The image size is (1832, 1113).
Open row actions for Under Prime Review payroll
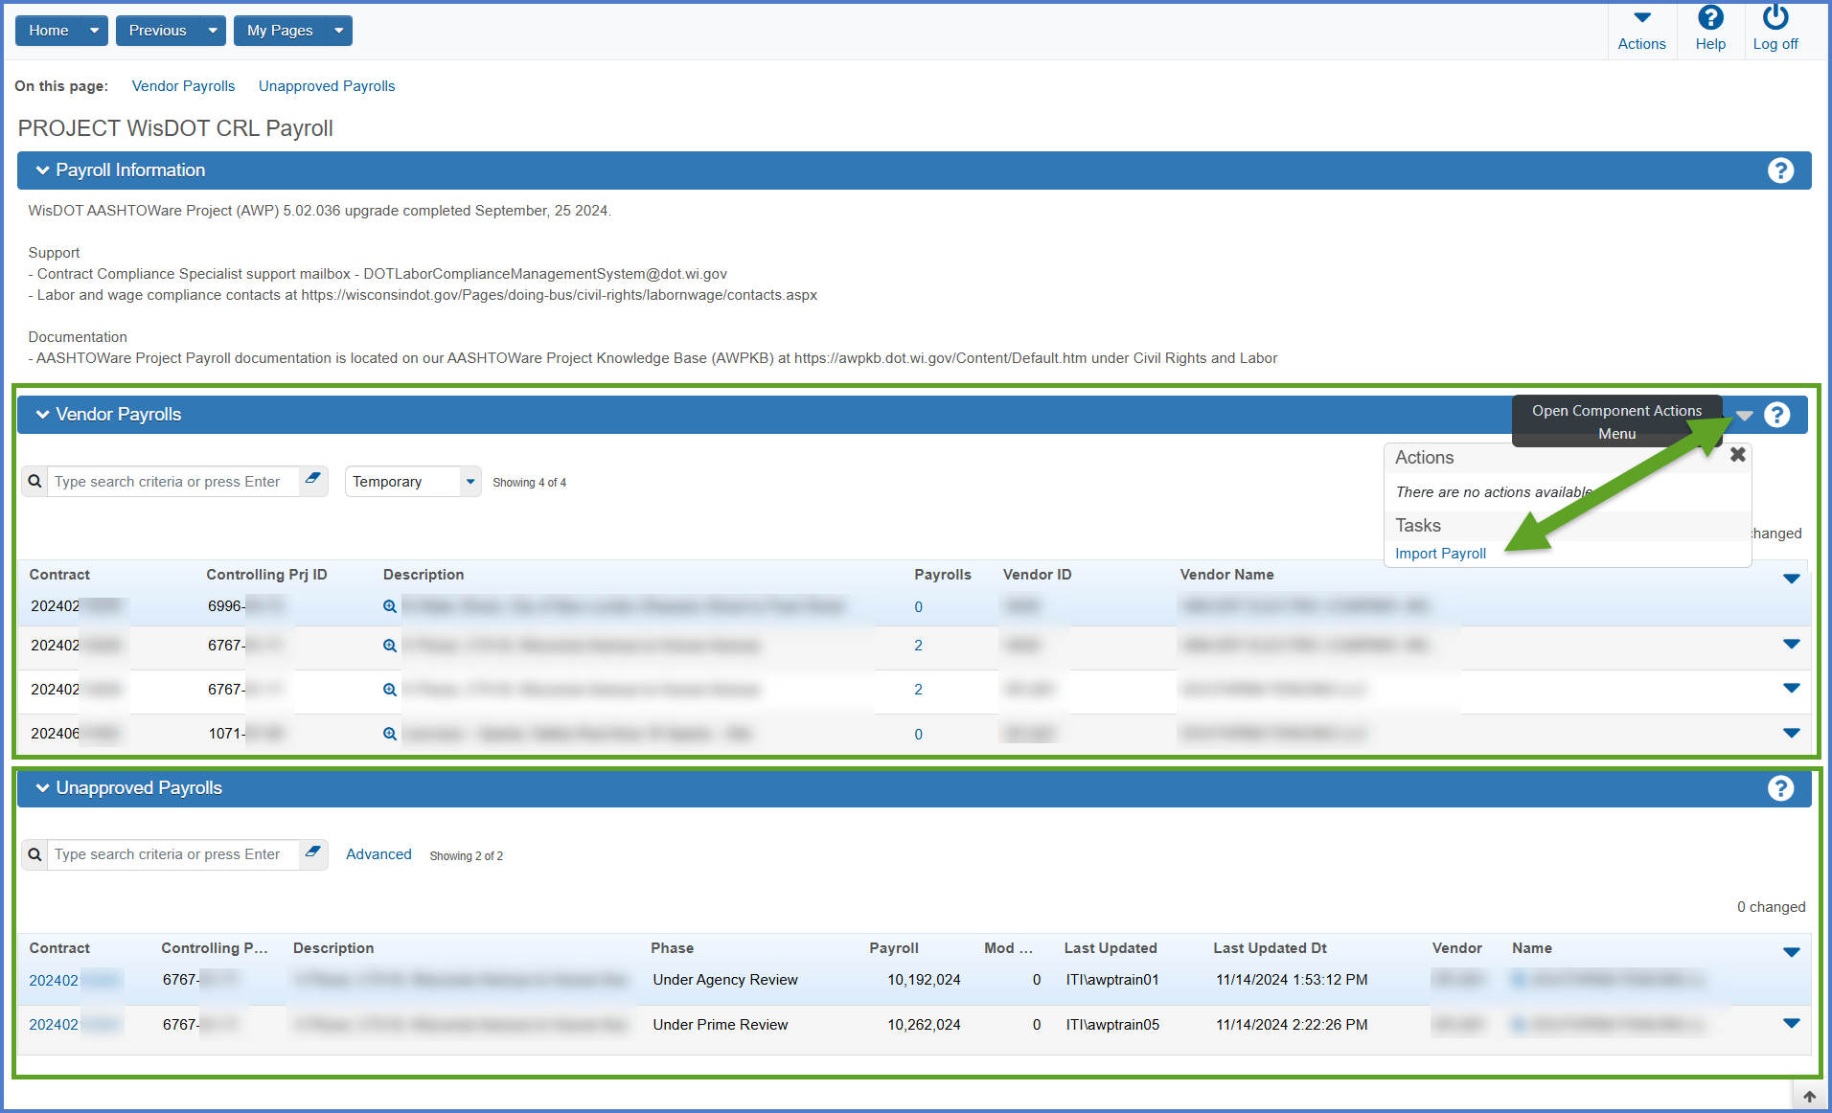pyautogui.click(x=1791, y=1024)
